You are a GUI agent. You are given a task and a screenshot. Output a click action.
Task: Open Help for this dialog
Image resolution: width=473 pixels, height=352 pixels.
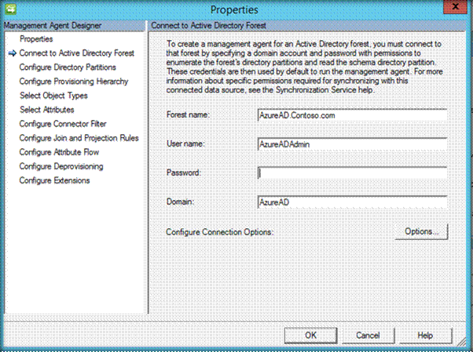coord(425,336)
